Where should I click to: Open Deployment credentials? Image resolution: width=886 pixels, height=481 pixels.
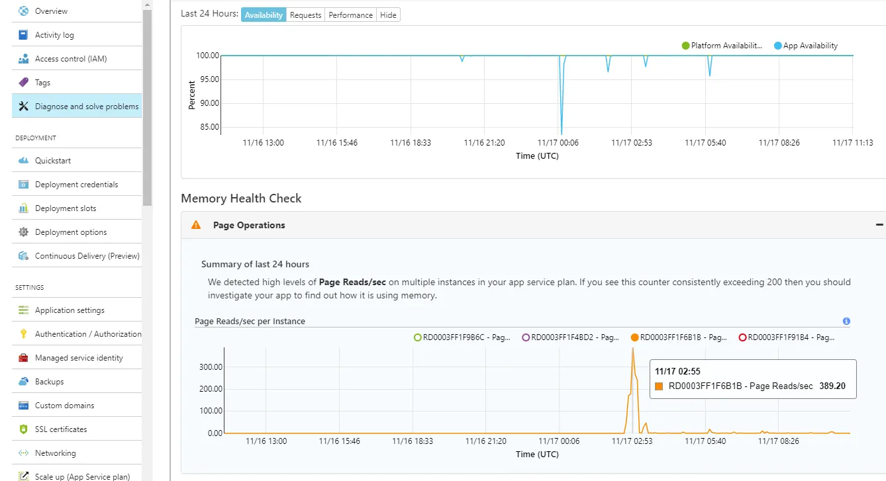click(77, 185)
